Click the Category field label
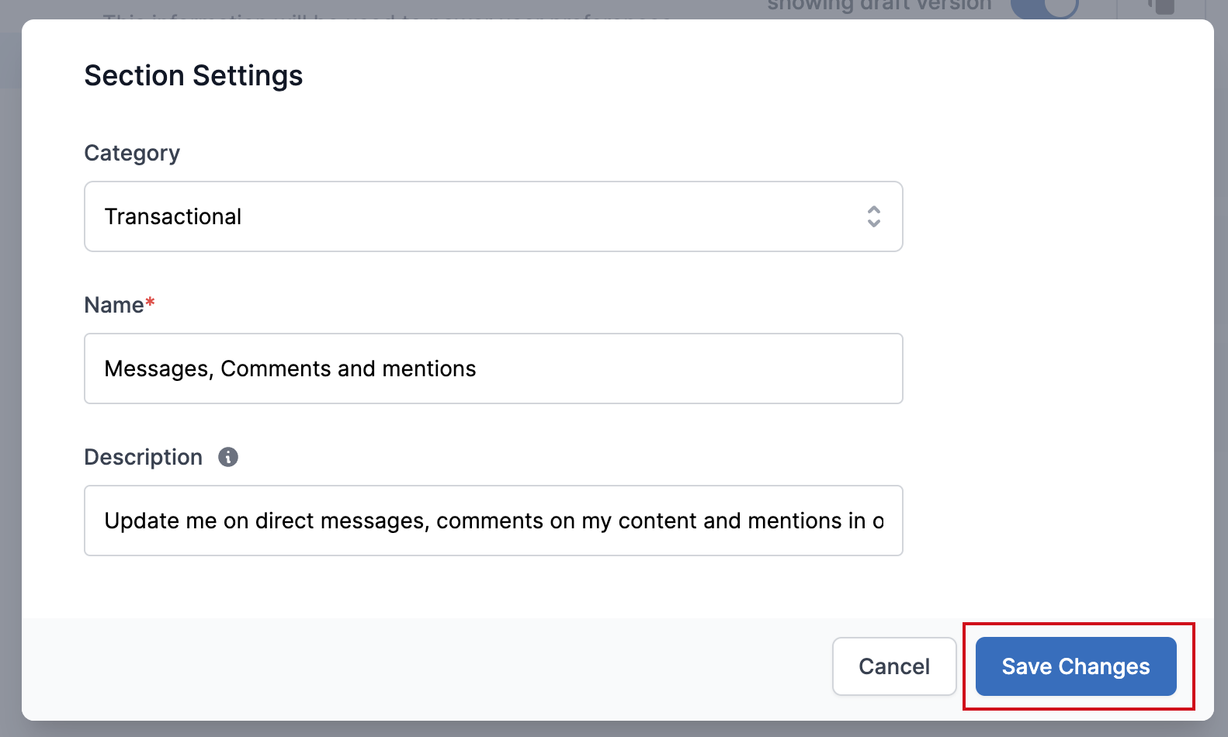 click(x=132, y=153)
